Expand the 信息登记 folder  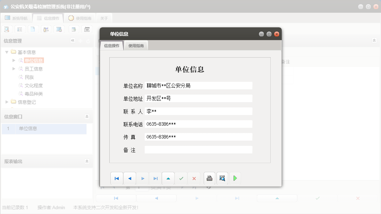pyautogui.click(x=6, y=102)
